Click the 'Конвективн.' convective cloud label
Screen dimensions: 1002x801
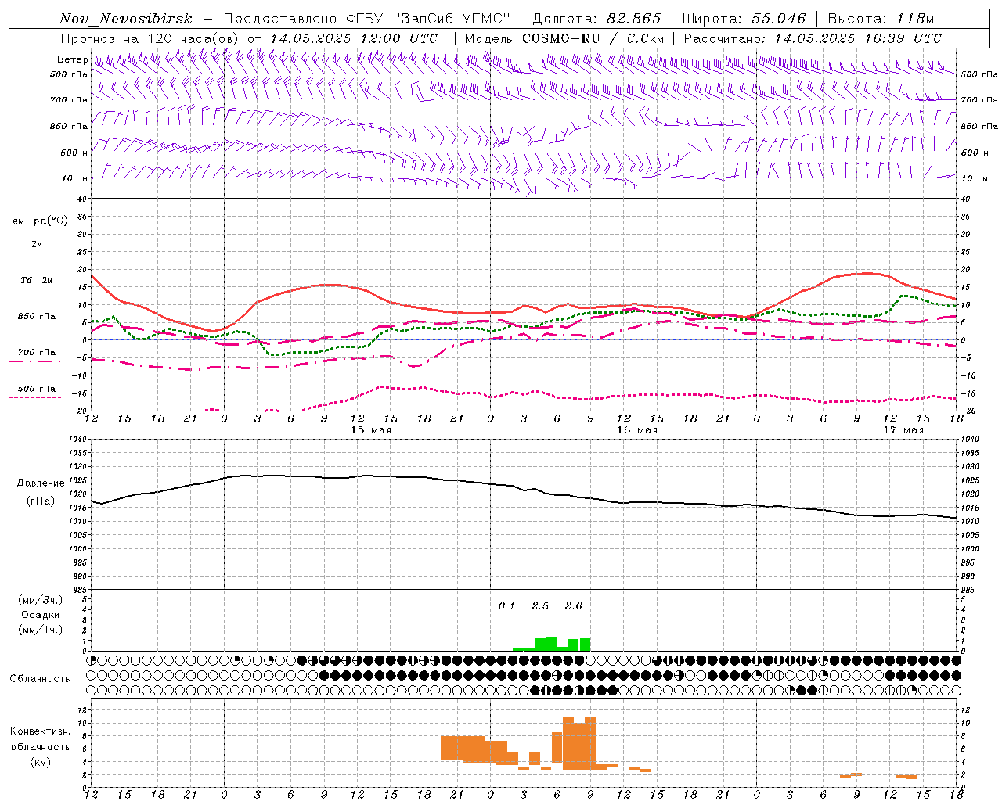(41, 731)
